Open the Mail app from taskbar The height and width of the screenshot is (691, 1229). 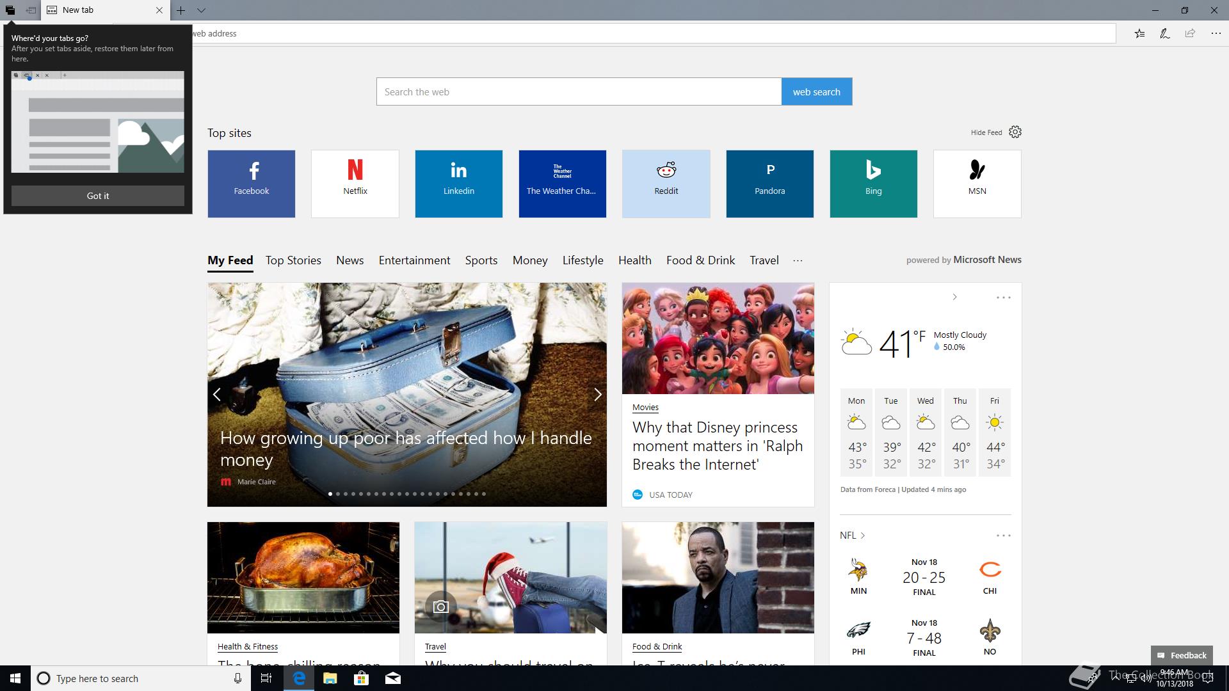[393, 678]
